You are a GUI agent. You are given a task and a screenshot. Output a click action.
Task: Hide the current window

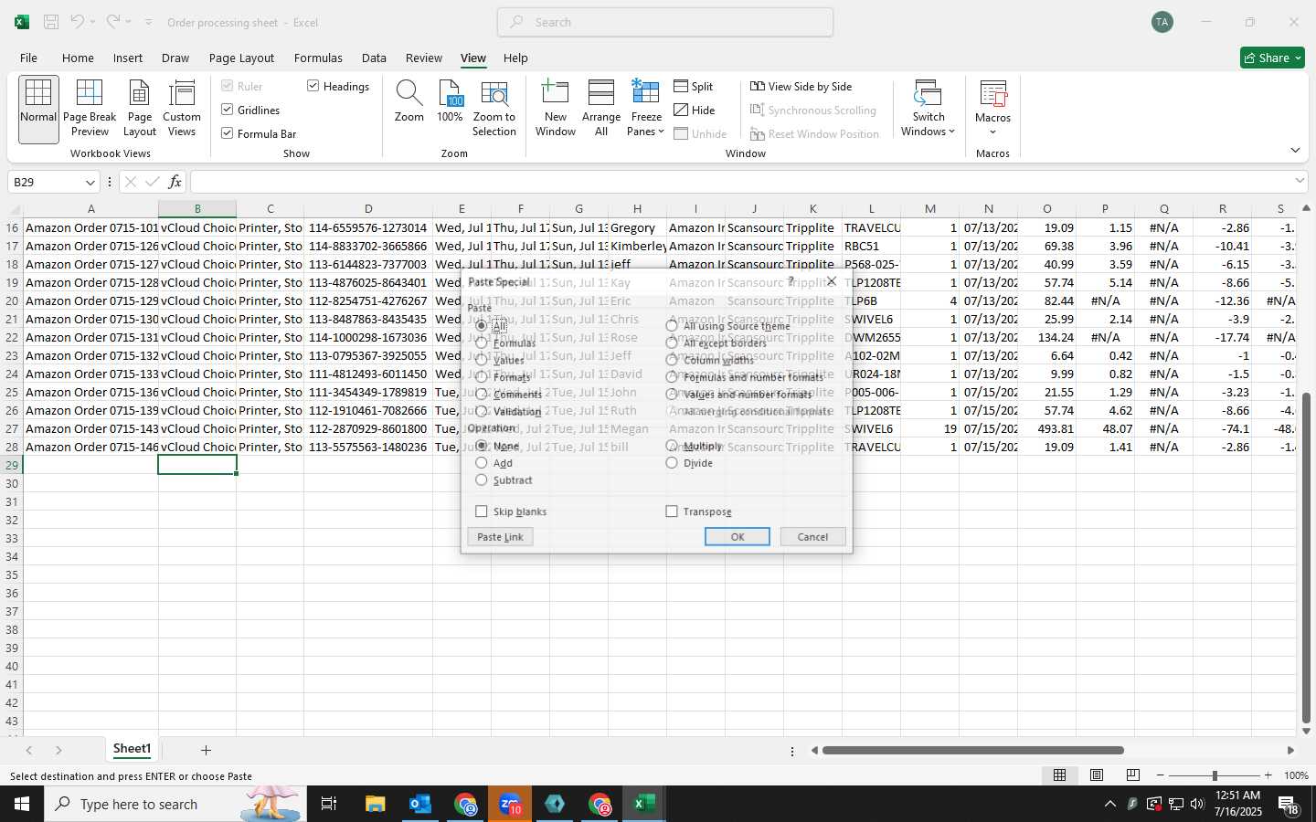coord(695,110)
